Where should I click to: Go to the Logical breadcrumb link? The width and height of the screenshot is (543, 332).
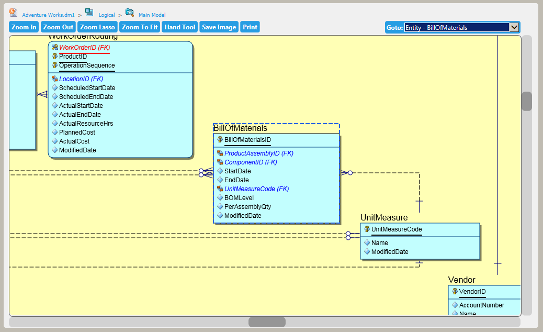tap(107, 15)
